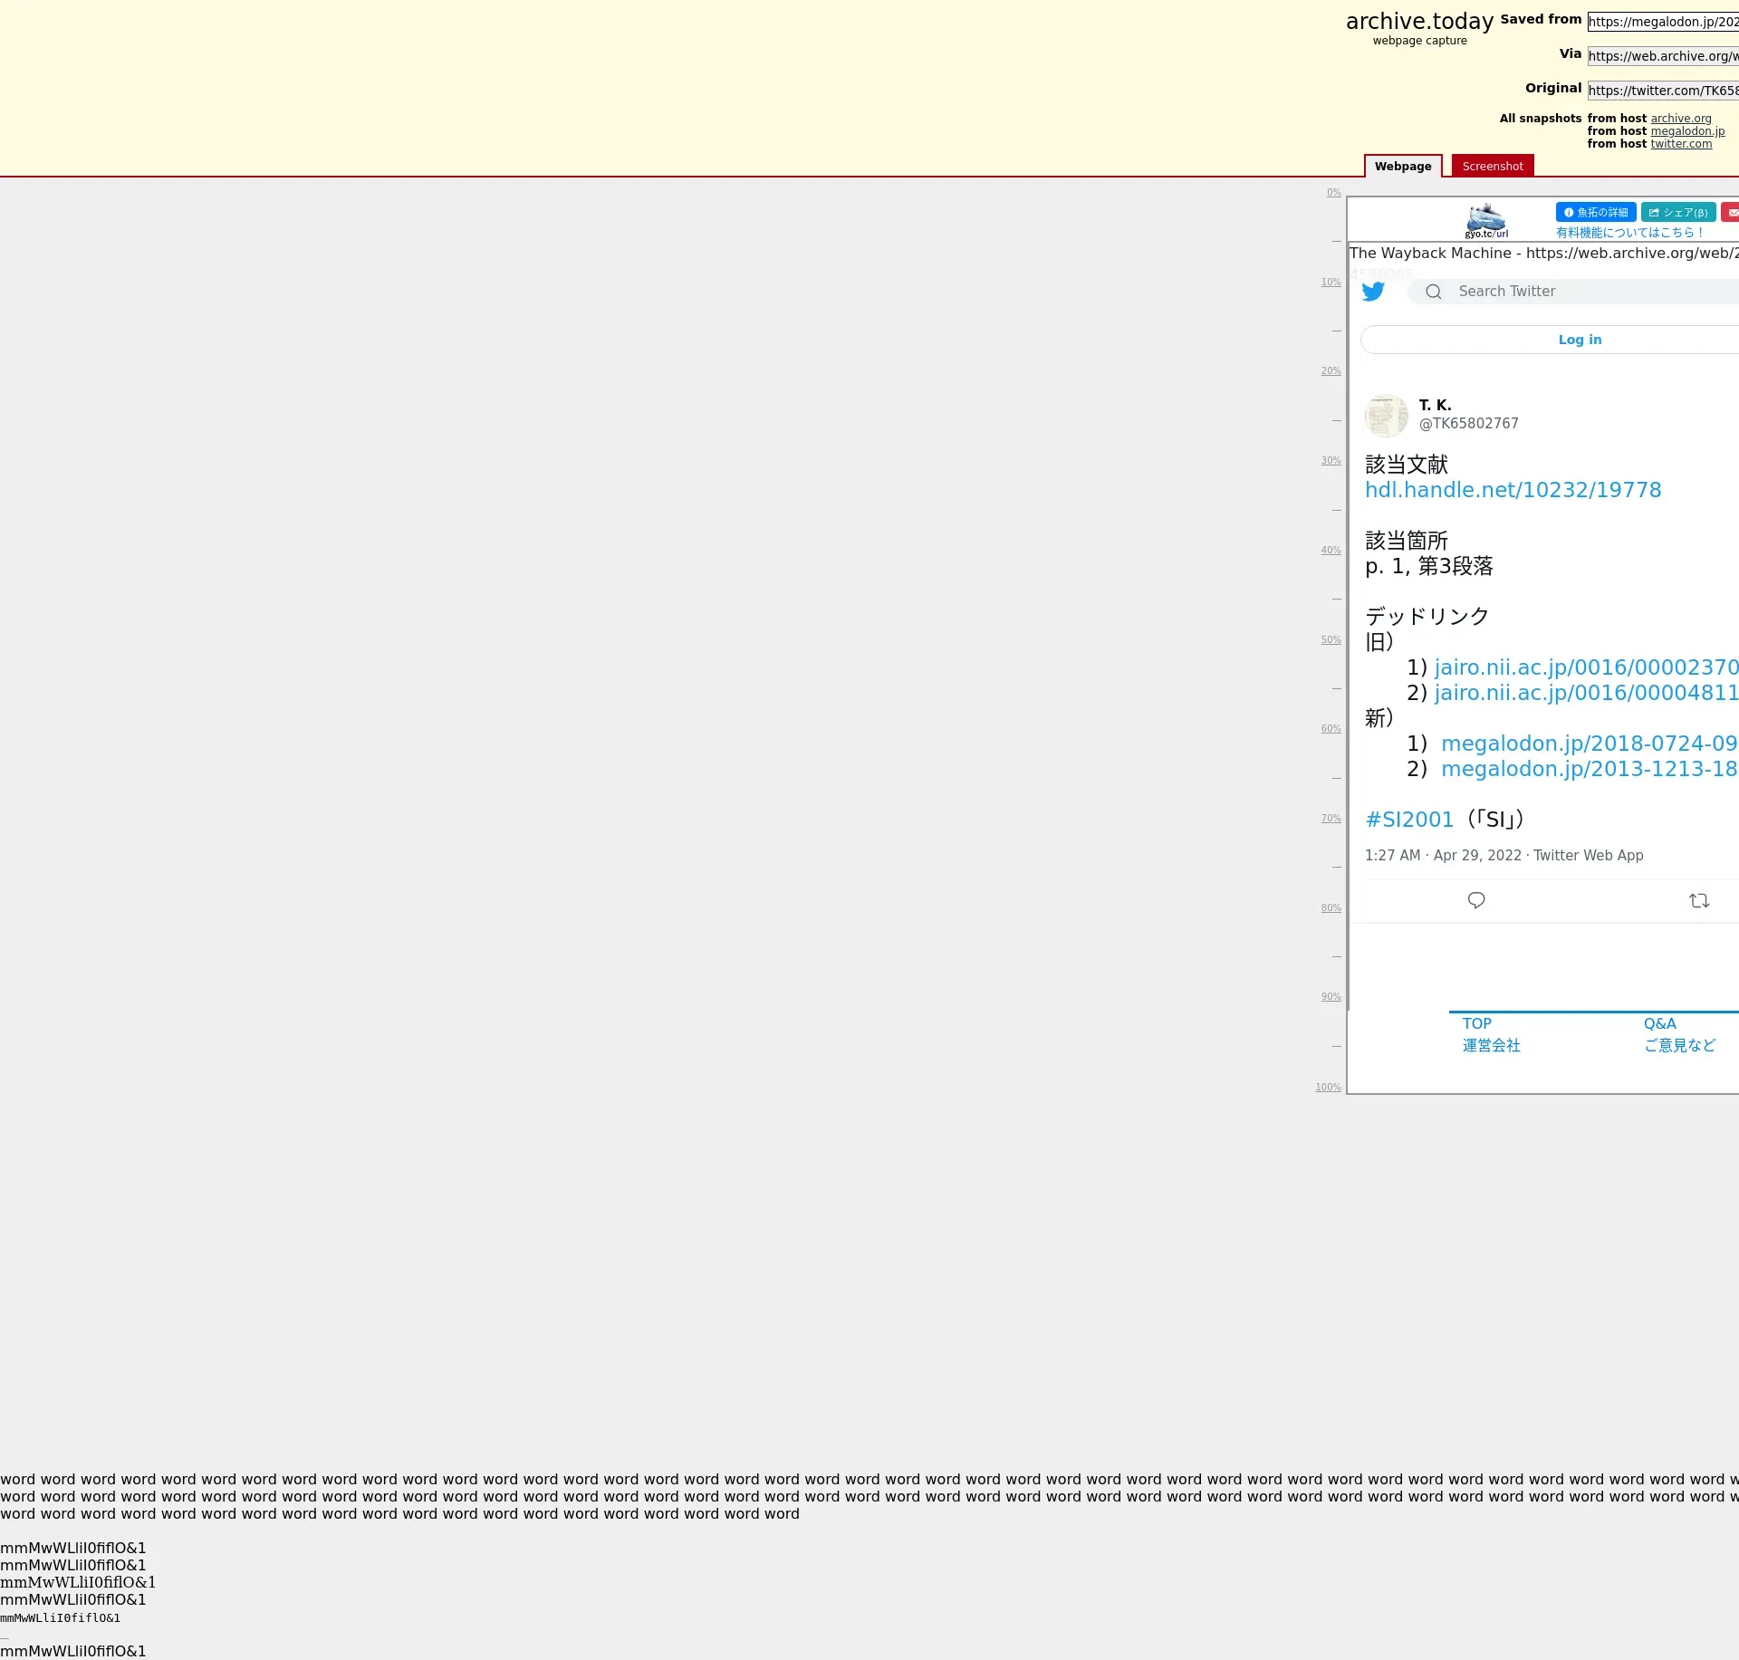Screen dimensions: 1739x1660
Task: Jump to 50% page marker
Action: (1331, 640)
